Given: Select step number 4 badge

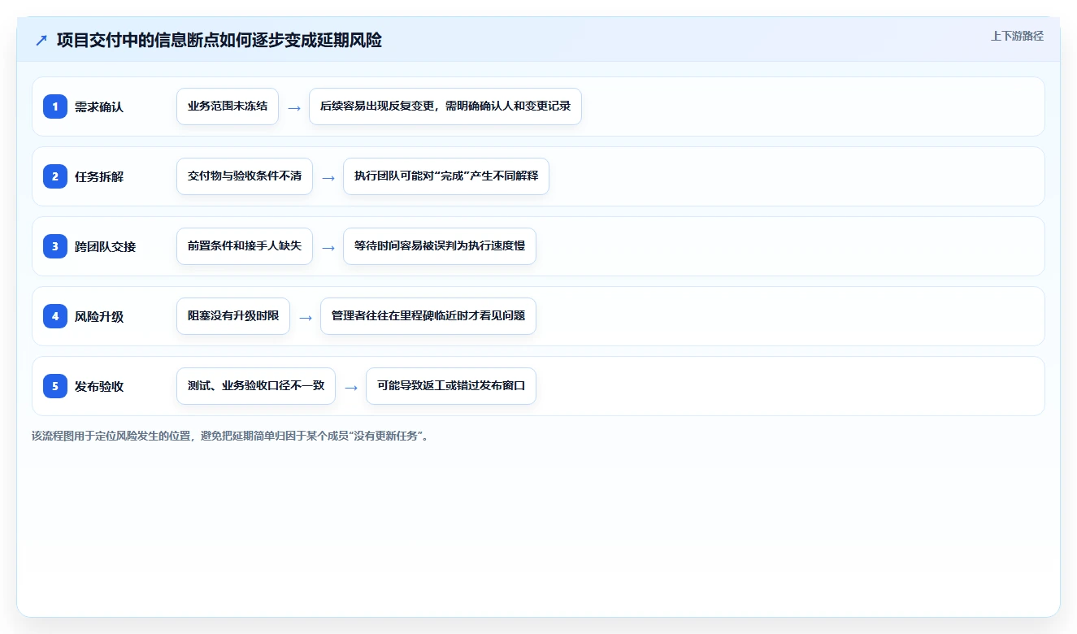Looking at the screenshot, I should tap(55, 316).
